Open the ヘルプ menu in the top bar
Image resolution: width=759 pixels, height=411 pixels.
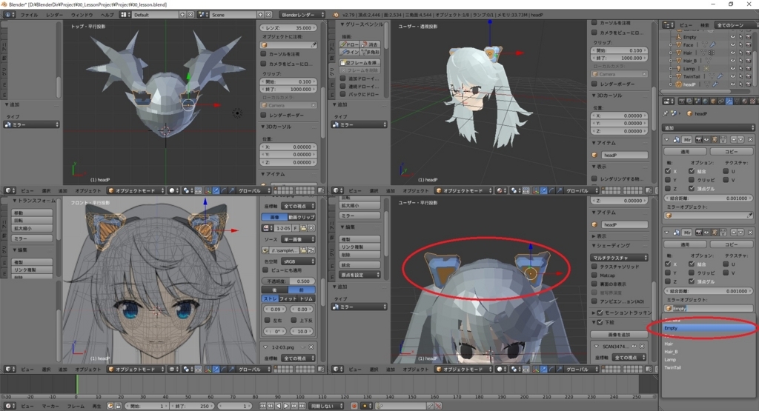click(107, 15)
